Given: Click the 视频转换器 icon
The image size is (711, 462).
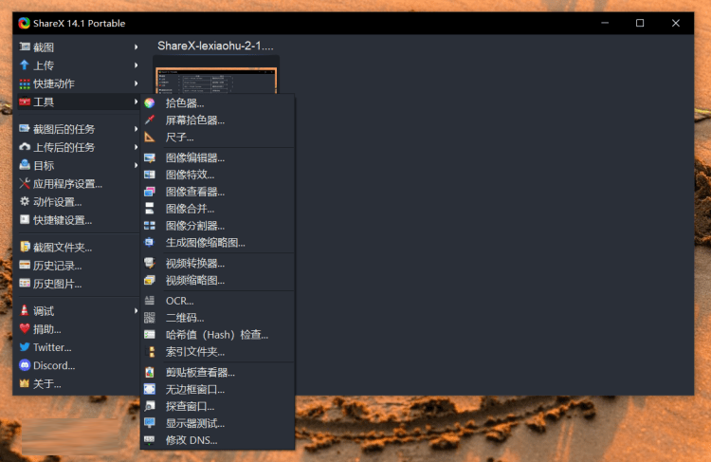Looking at the screenshot, I should tap(149, 263).
